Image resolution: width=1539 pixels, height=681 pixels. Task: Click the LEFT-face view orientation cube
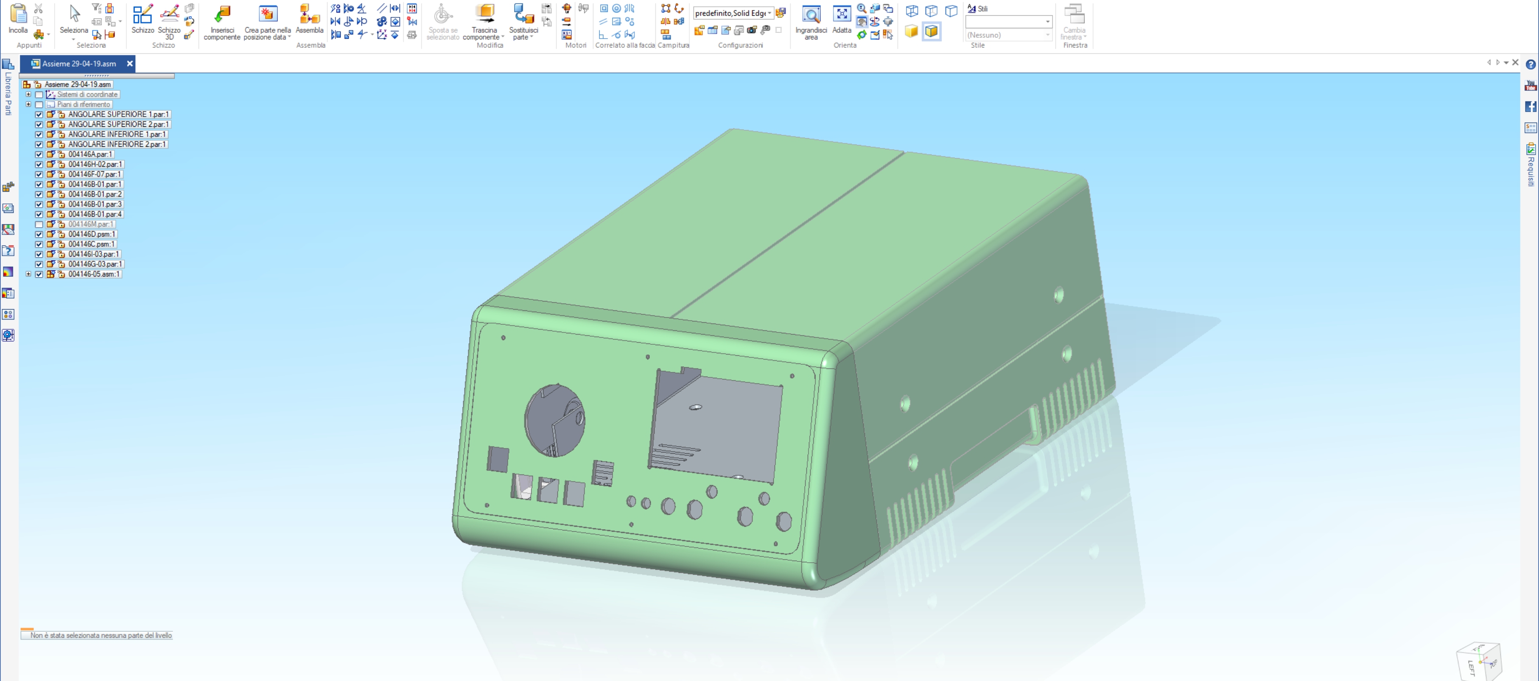1472,667
